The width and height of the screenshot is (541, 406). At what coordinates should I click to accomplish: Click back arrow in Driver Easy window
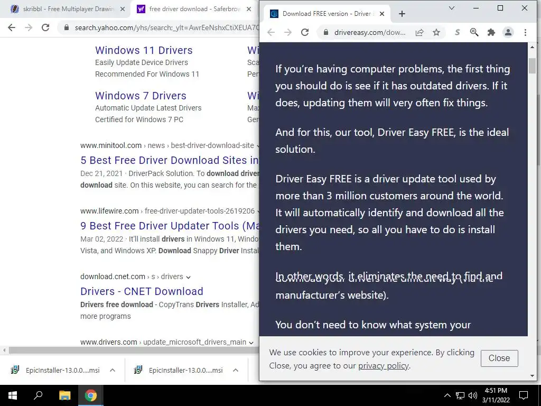[x=271, y=32]
